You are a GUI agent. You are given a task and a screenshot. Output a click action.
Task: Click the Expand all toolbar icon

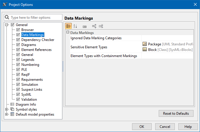click(94, 26)
